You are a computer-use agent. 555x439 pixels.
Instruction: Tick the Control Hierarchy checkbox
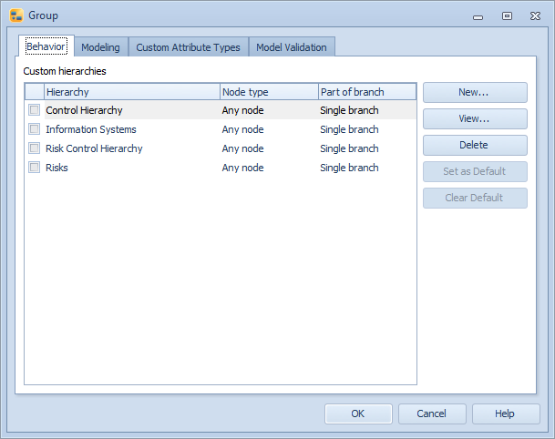(x=34, y=110)
